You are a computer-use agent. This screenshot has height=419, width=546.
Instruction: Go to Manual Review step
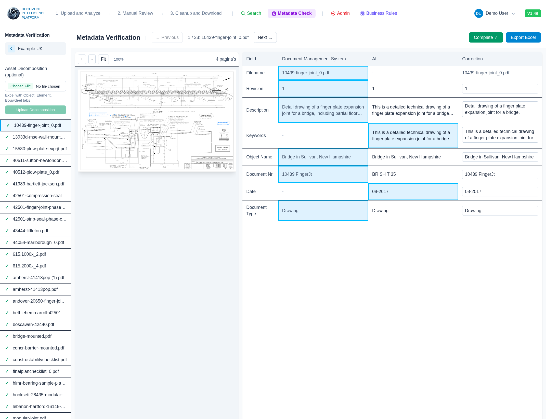135,13
